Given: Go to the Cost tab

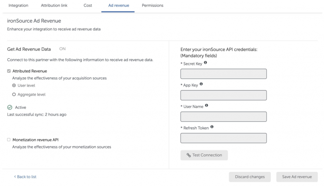Looking at the screenshot, I should pos(88,5).
